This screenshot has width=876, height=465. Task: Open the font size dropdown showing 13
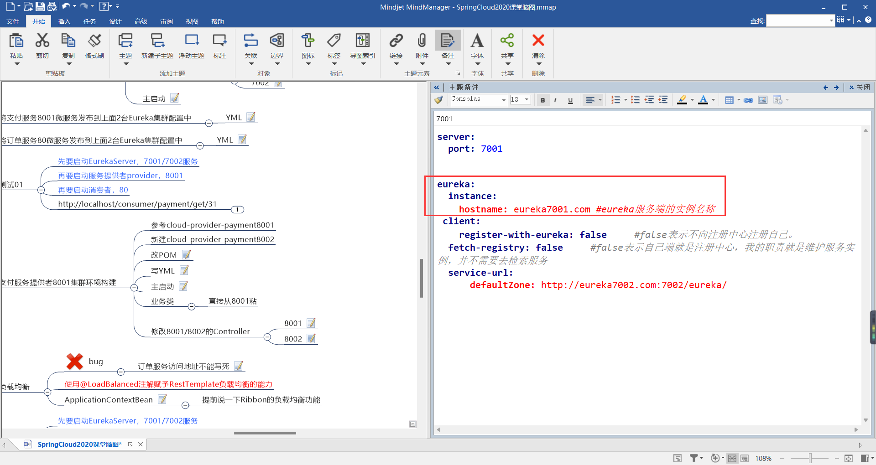[x=527, y=99]
